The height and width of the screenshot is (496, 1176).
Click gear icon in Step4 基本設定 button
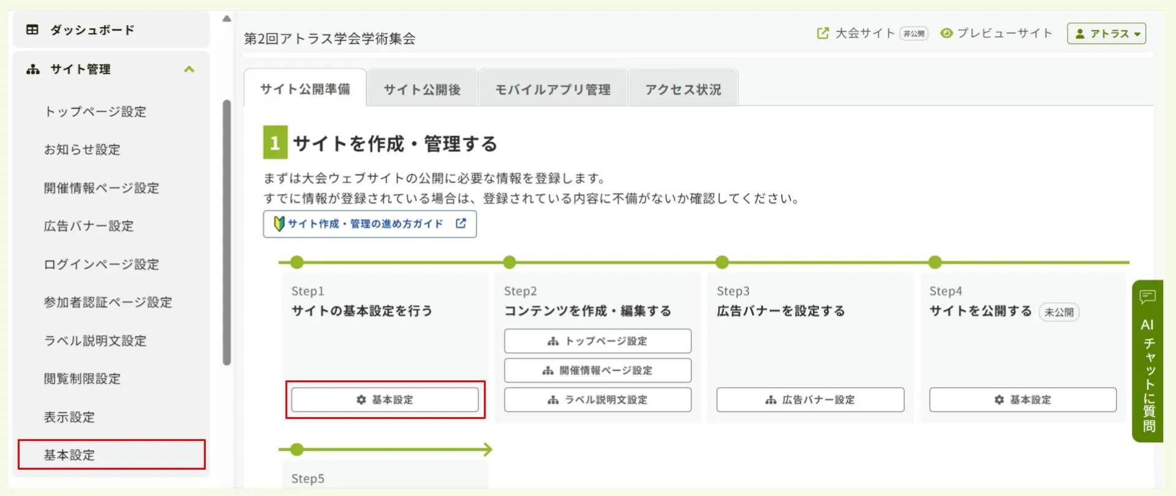coord(999,399)
